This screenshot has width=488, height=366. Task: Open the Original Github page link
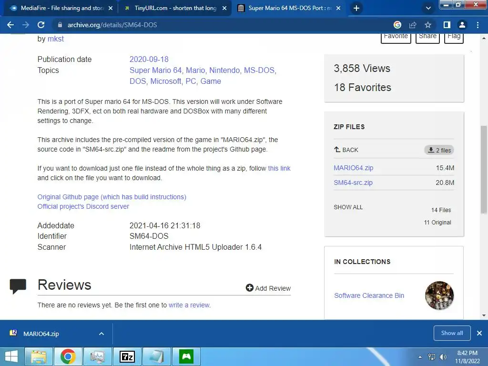(112, 197)
